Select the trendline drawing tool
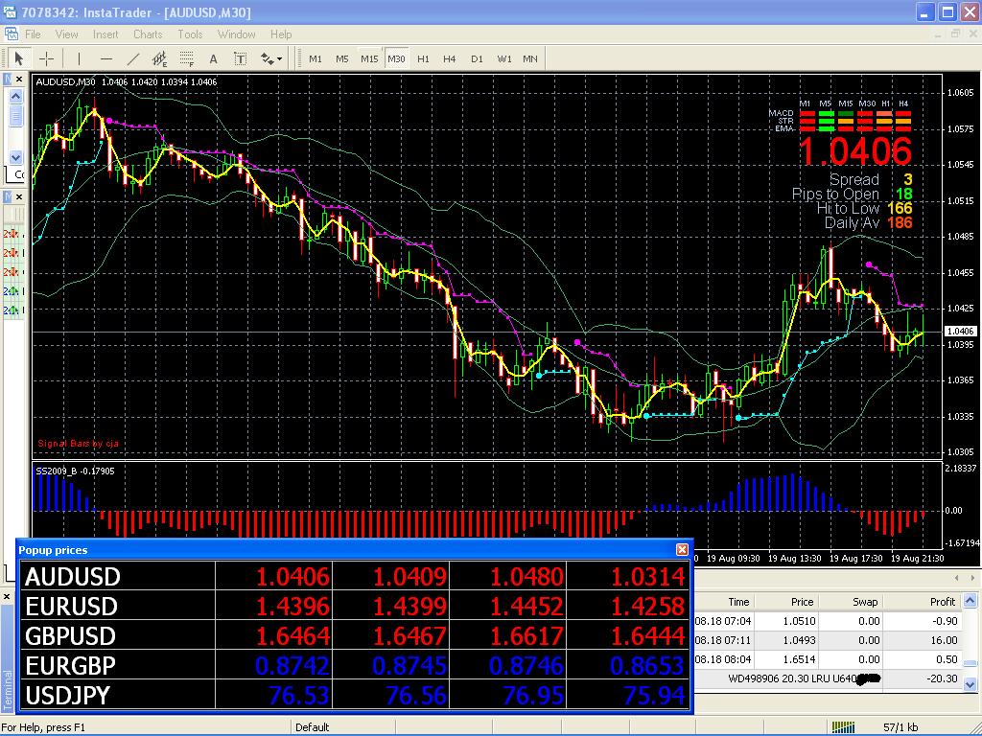Image resolution: width=982 pixels, height=736 pixels. tap(134, 58)
